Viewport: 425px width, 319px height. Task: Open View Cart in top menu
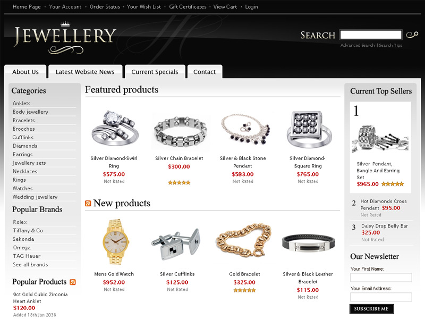(x=225, y=7)
